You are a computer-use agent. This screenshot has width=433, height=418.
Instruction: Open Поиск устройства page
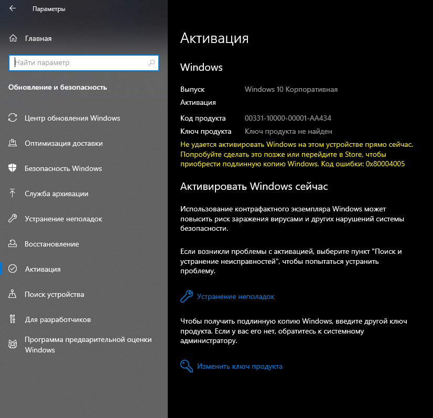tap(55, 294)
